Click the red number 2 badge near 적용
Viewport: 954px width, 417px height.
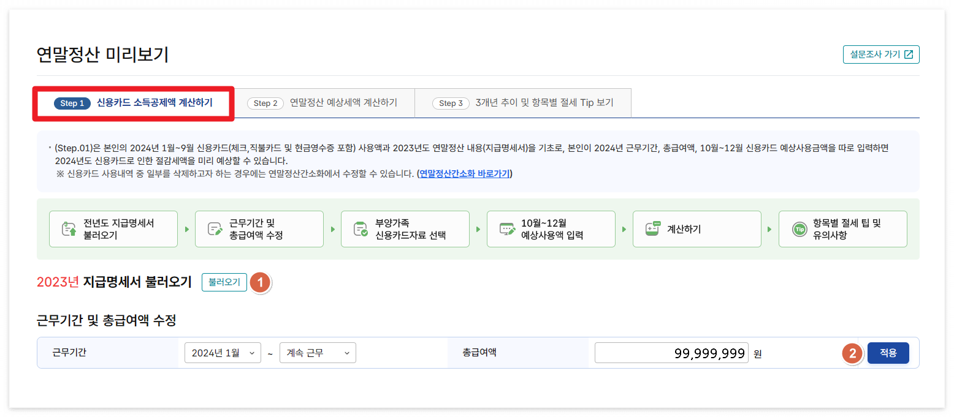point(852,353)
